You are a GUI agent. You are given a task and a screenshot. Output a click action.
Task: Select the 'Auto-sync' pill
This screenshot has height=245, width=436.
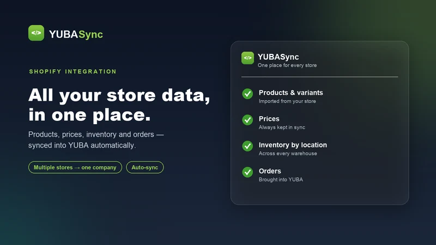[145, 167]
